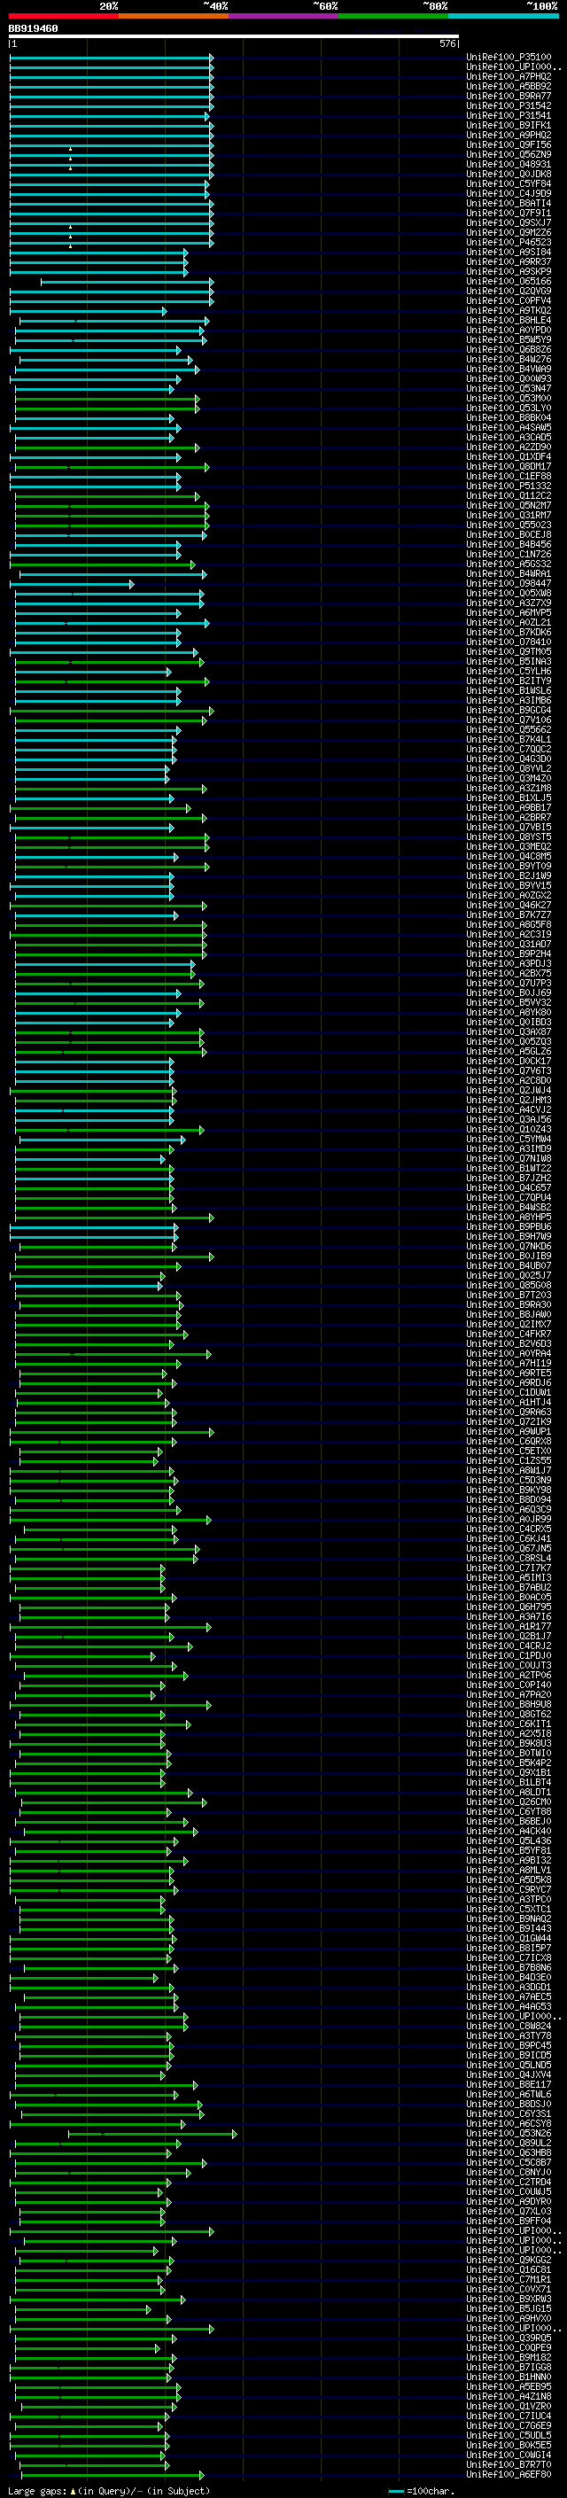
Task: Select hit label UniRef100_Q9FI56
Action: tap(509, 145)
